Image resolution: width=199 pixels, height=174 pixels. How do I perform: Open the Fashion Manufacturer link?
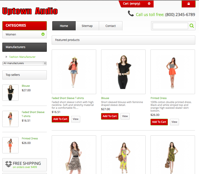pyautogui.click(x=22, y=57)
